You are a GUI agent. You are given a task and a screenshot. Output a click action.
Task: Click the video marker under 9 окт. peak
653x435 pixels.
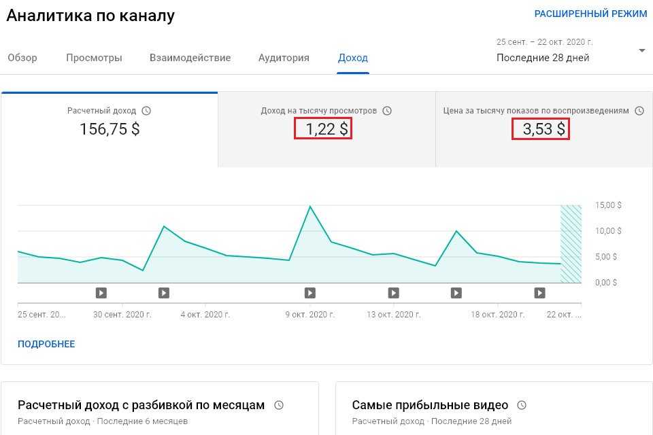(310, 293)
